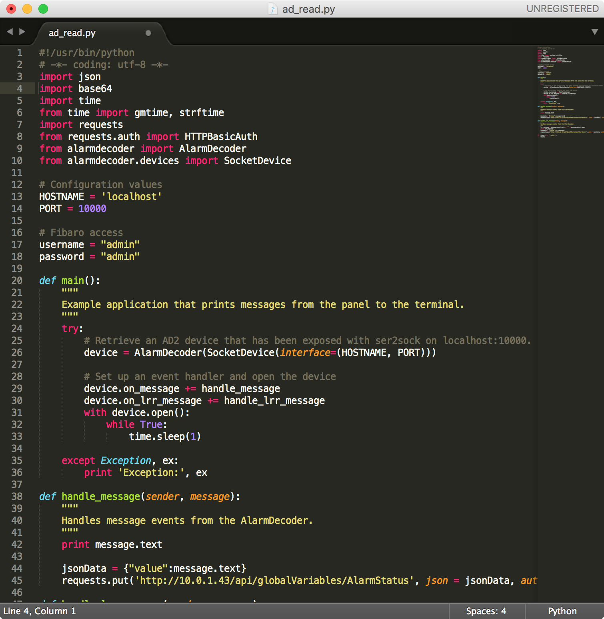The height and width of the screenshot is (619, 604).
Task: Close ad_read.py using the unsaved dot
Action: pyautogui.click(x=148, y=33)
